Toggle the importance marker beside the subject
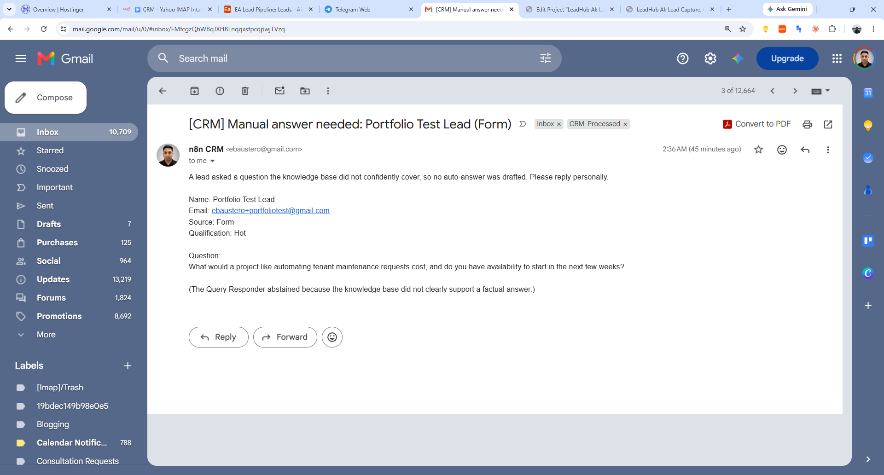 click(x=523, y=124)
